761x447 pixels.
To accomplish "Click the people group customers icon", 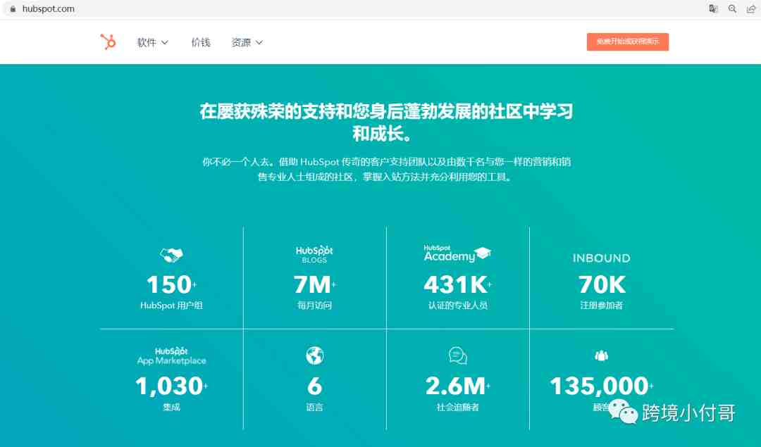I will click(601, 356).
